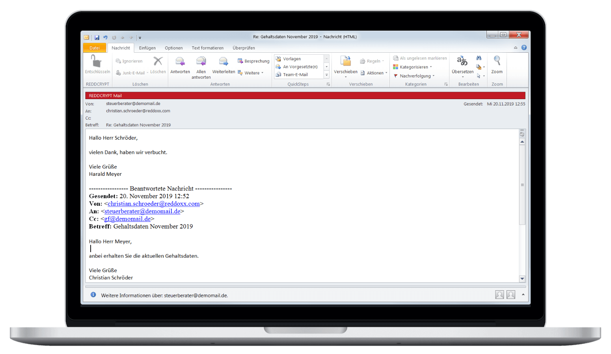The width and height of the screenshot is (611, 354).
Task: Open the blue help question mark icon
Action: (524, 48)
